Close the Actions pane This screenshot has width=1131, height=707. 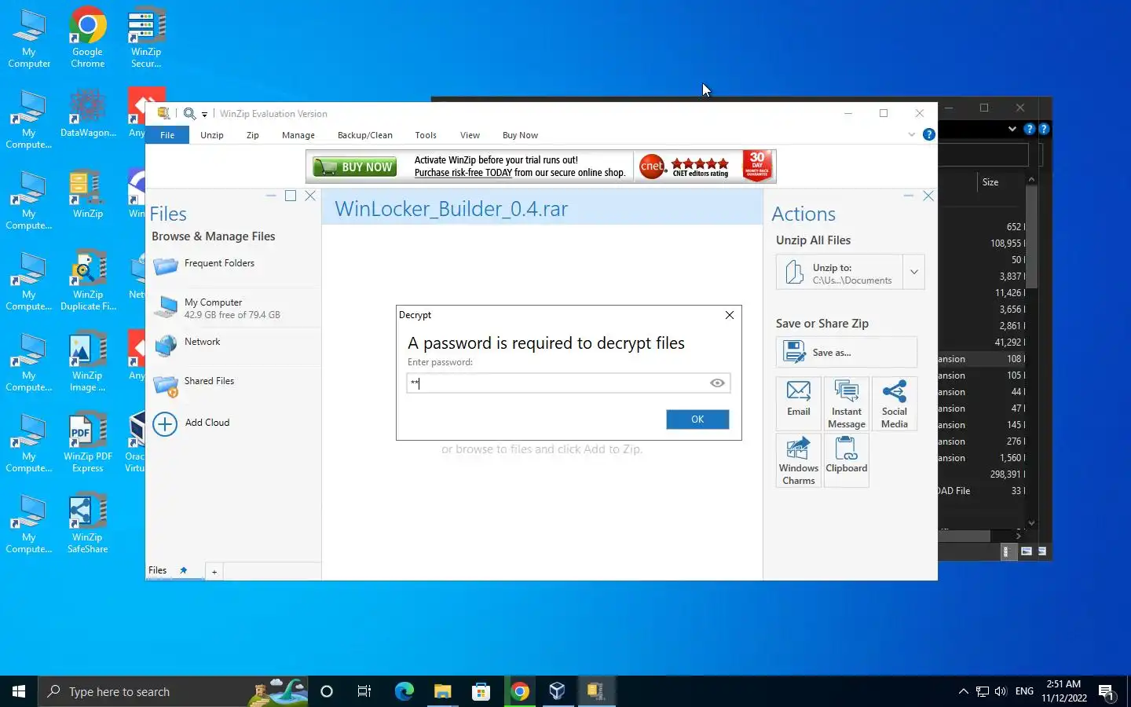[x=928, y=196]
